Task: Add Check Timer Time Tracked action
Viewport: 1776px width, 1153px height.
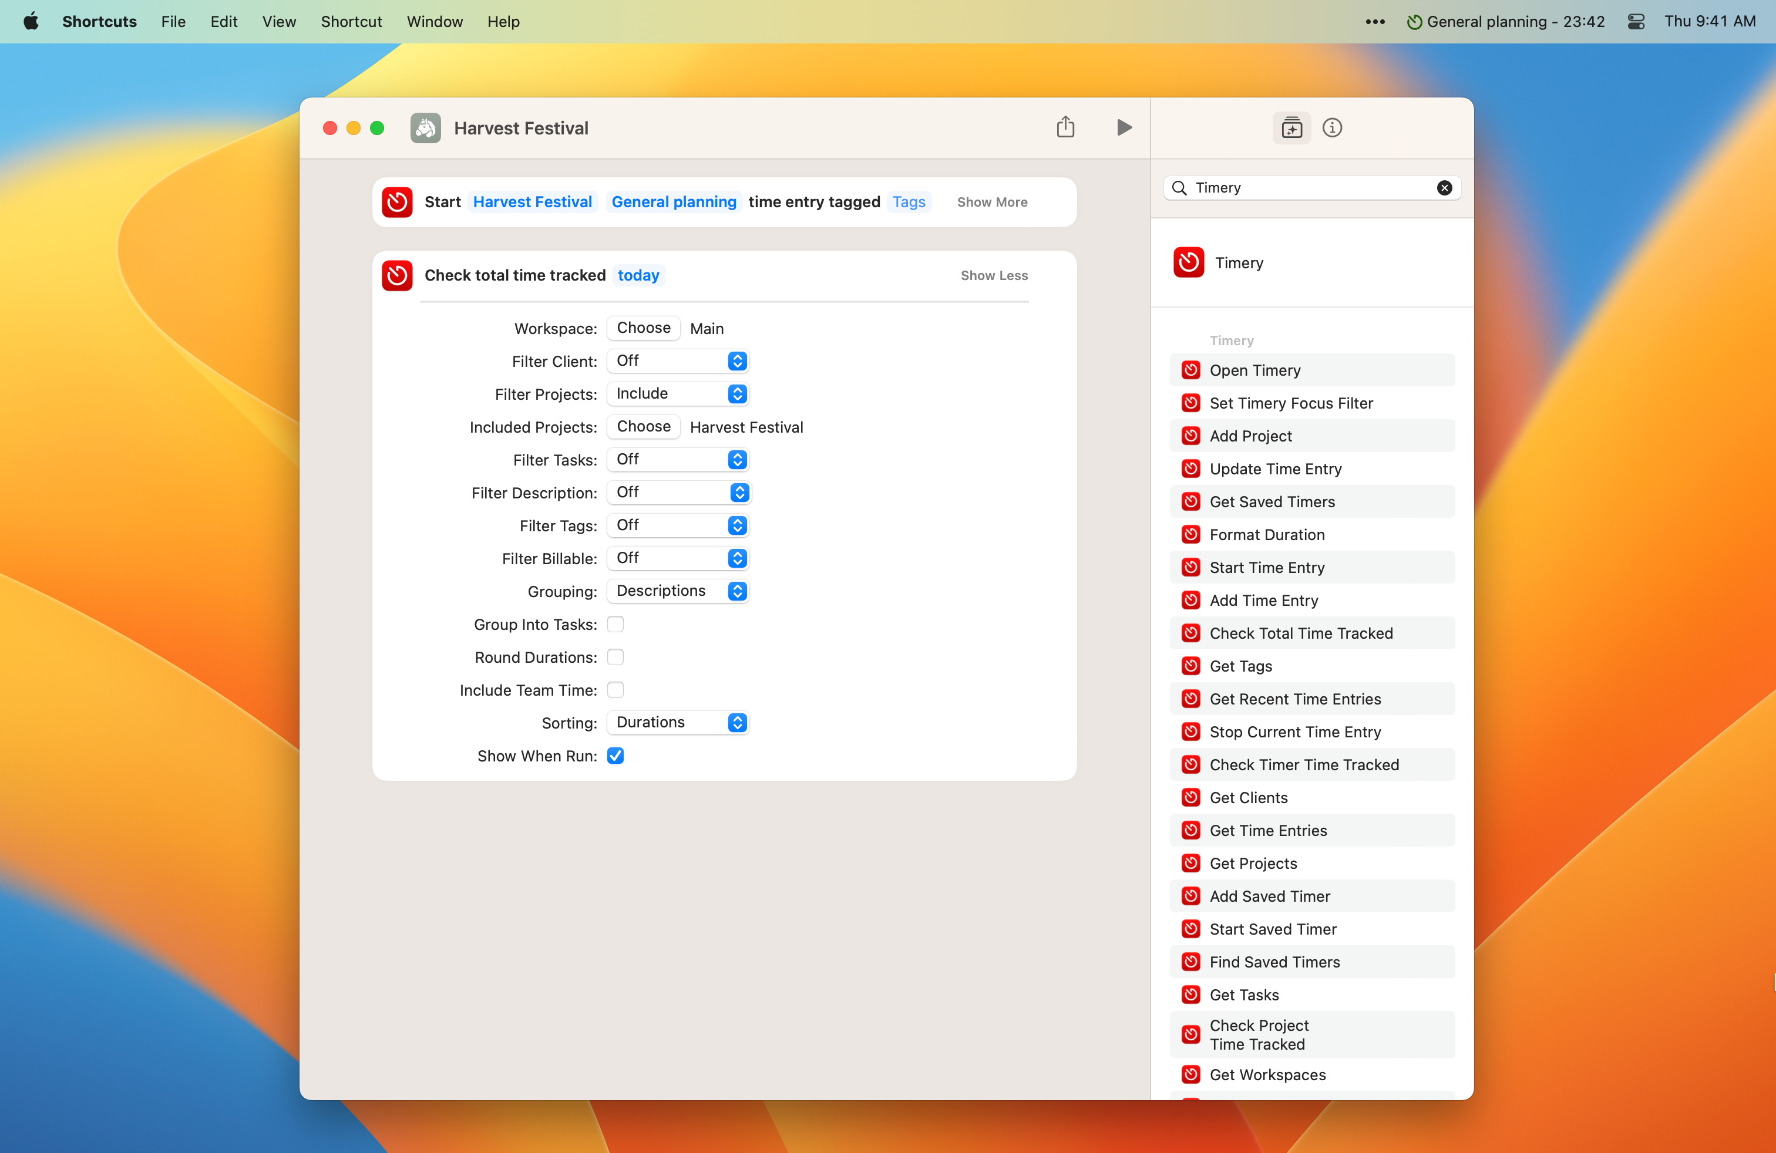Action: point(1312,764)
